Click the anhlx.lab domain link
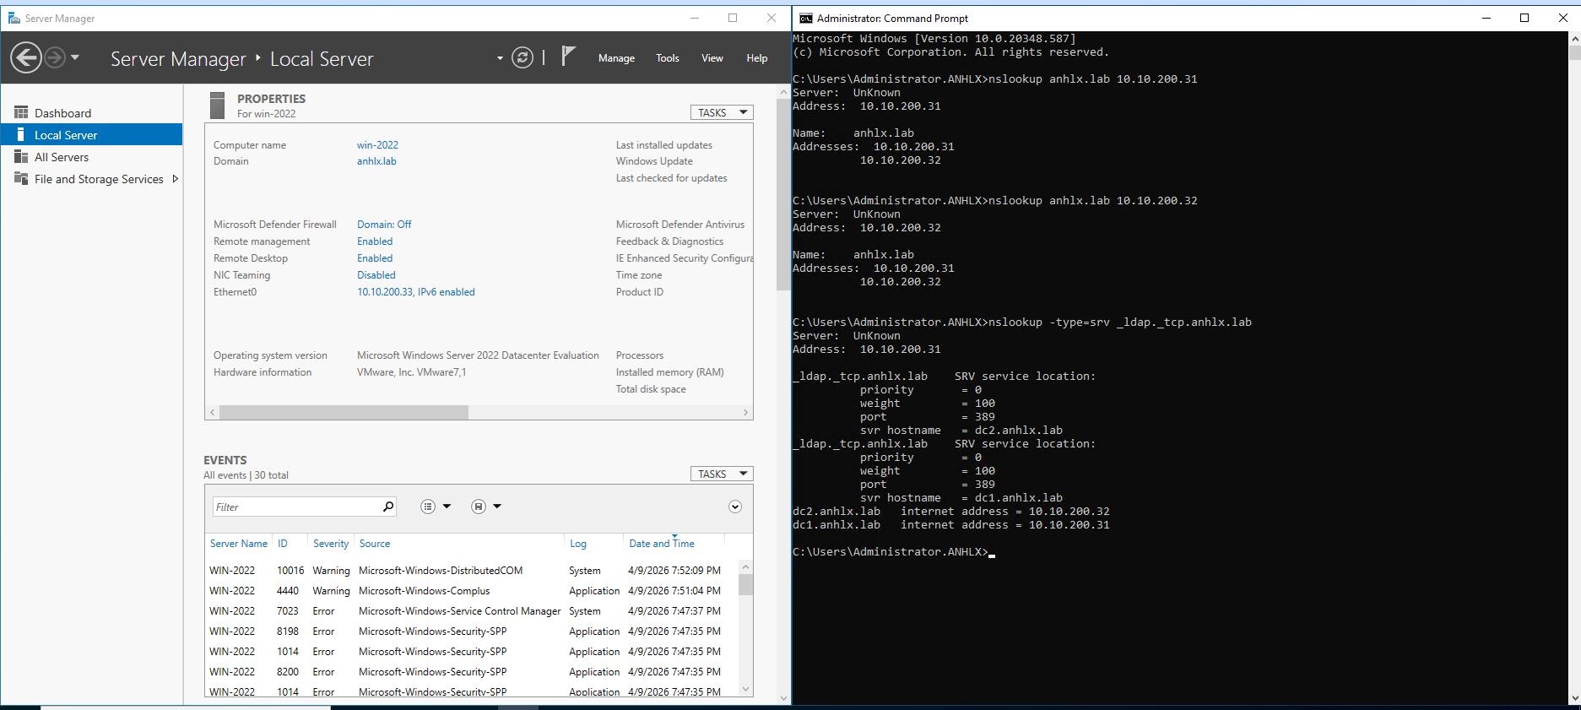 [x=376, y=161]
